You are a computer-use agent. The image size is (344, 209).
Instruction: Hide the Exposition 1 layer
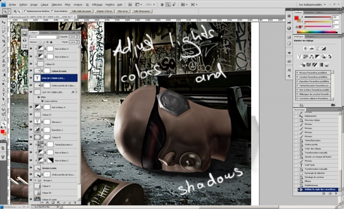(x=31, y=129)
